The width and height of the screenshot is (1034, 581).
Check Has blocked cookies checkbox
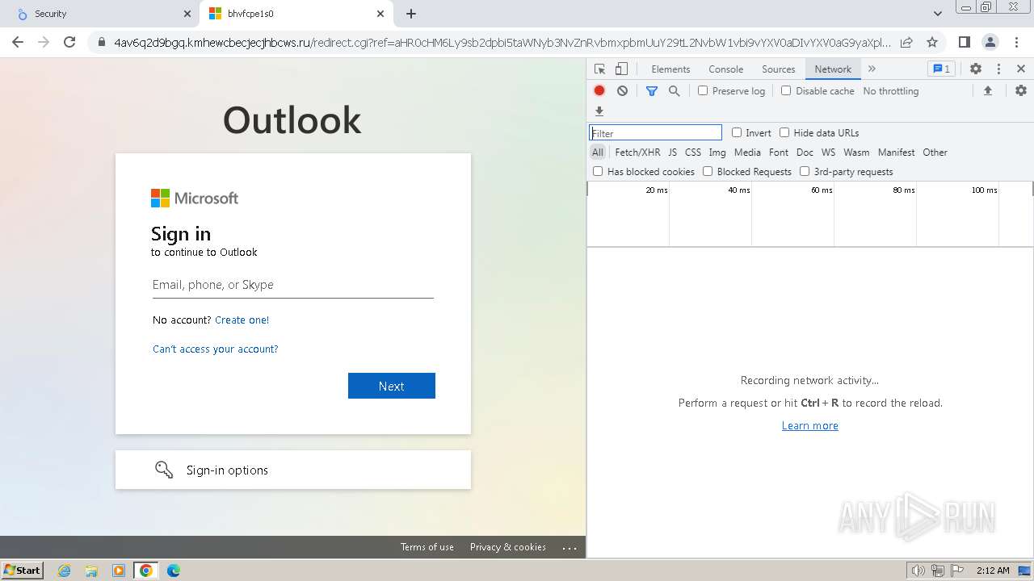pos(598,171)
